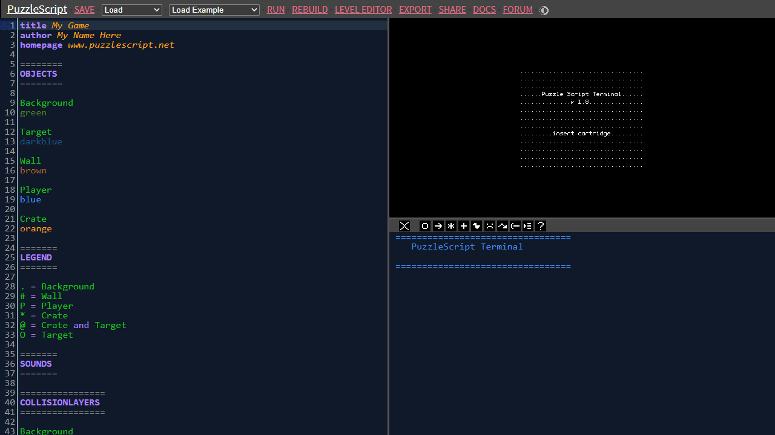Click the 'Background' object name on line 9
Screen dimensions: 775x435
[x=47, y=103]
